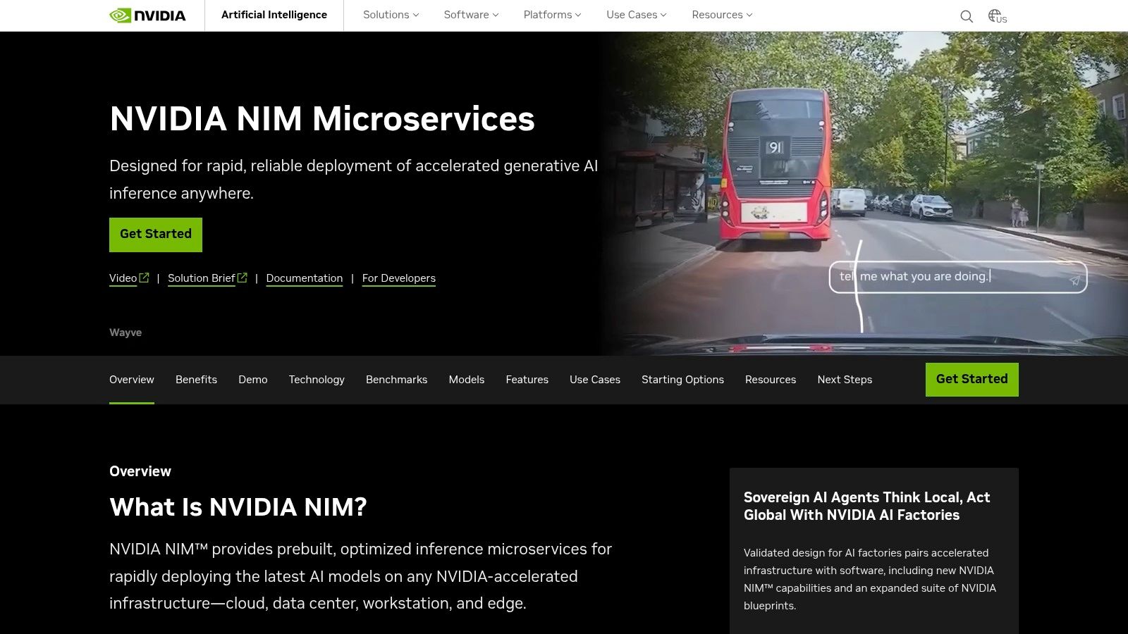Open the Platforms dropdown menu
This screenshot has width=1128, height=634.
(x=552, y=15)
